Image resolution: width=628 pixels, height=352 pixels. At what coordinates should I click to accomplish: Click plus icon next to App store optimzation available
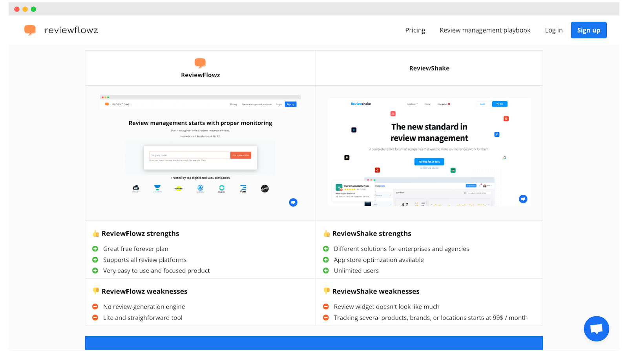(x=326, y=259)
